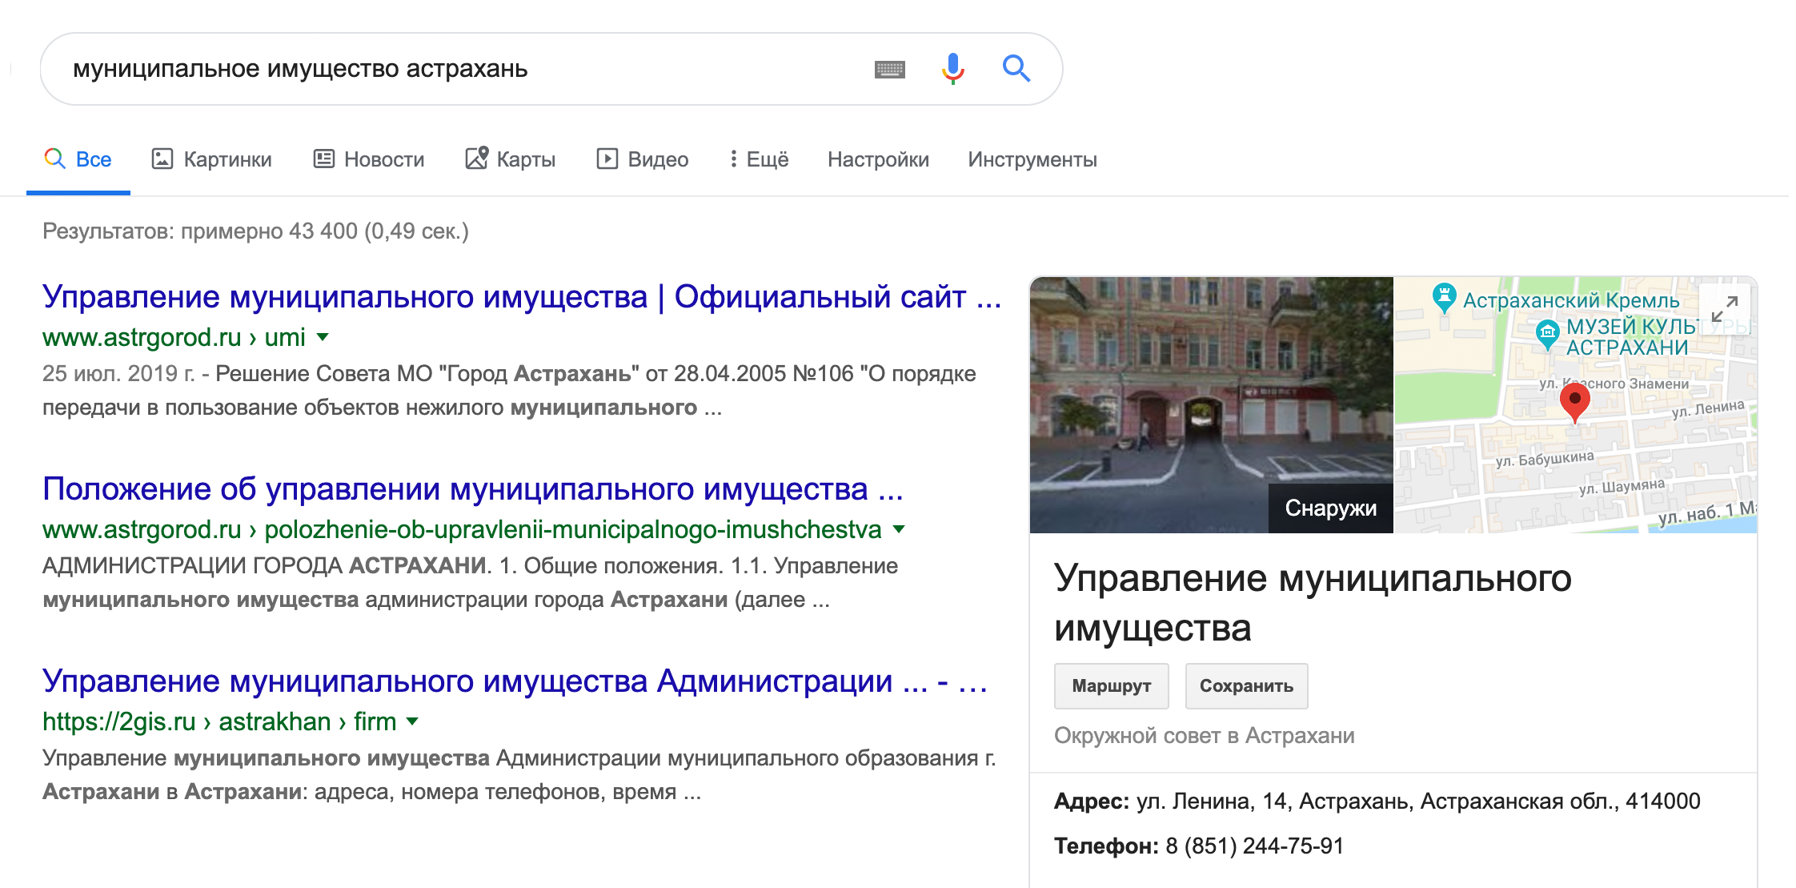
Task: Open Инструменты search tools
Action: [x=1032, y=159]
